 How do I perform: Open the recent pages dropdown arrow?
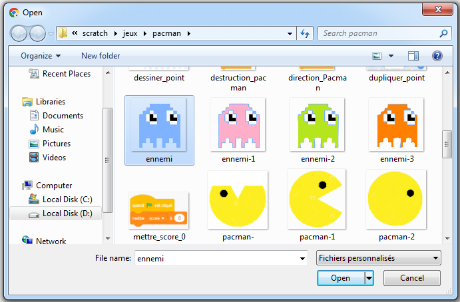point(51,34)
